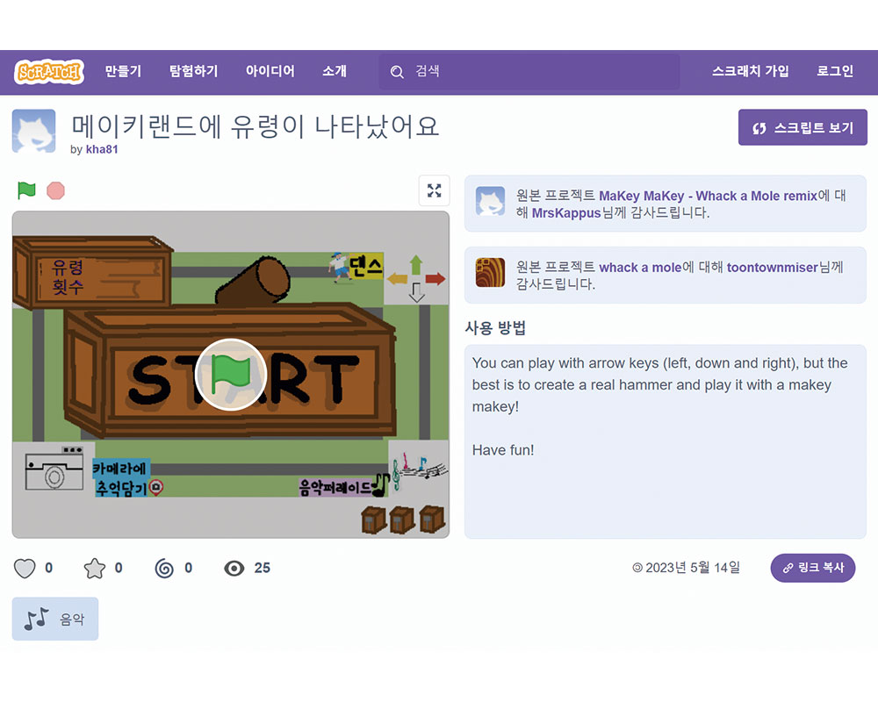Click the camera icon on stage
878x702 pixels.
tap(54, 468)
